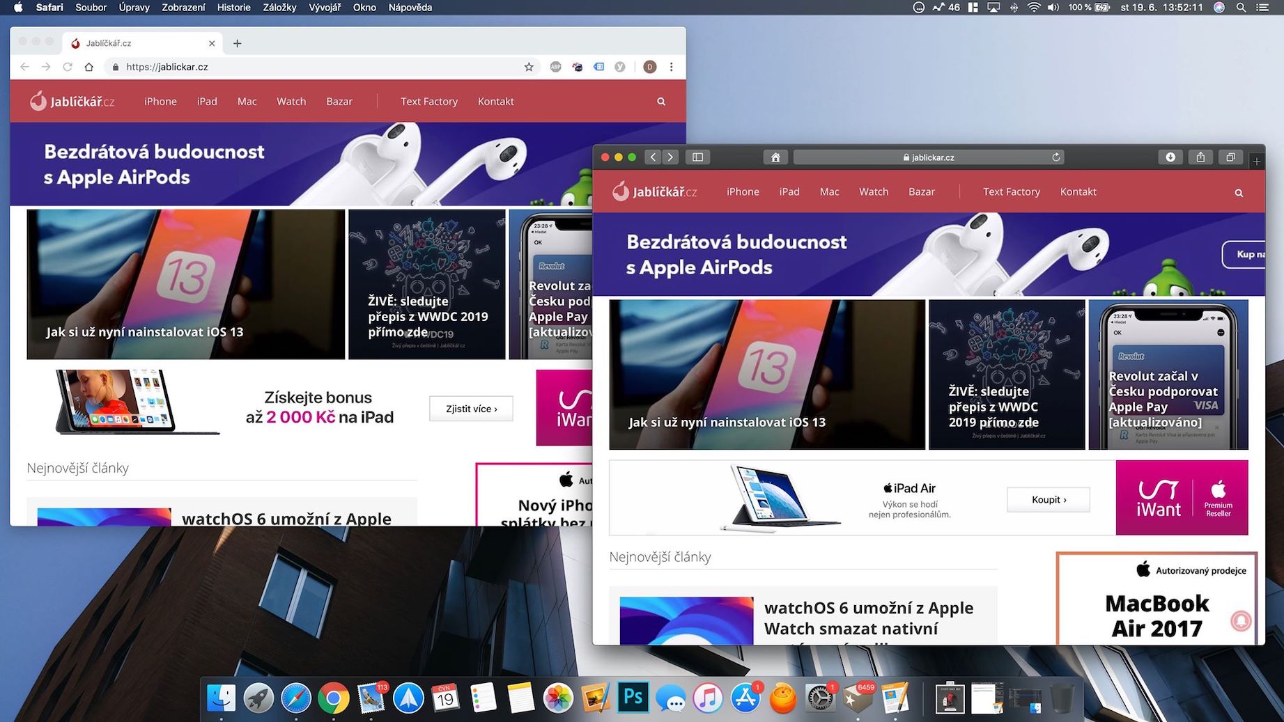Bookmark the page with Chrome's star icon
This screenshot has height=722, width=1284.
tap(529, 67)
